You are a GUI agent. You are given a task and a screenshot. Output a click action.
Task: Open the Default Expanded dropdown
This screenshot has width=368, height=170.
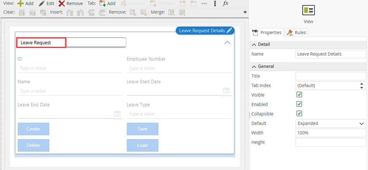[331, 123]
